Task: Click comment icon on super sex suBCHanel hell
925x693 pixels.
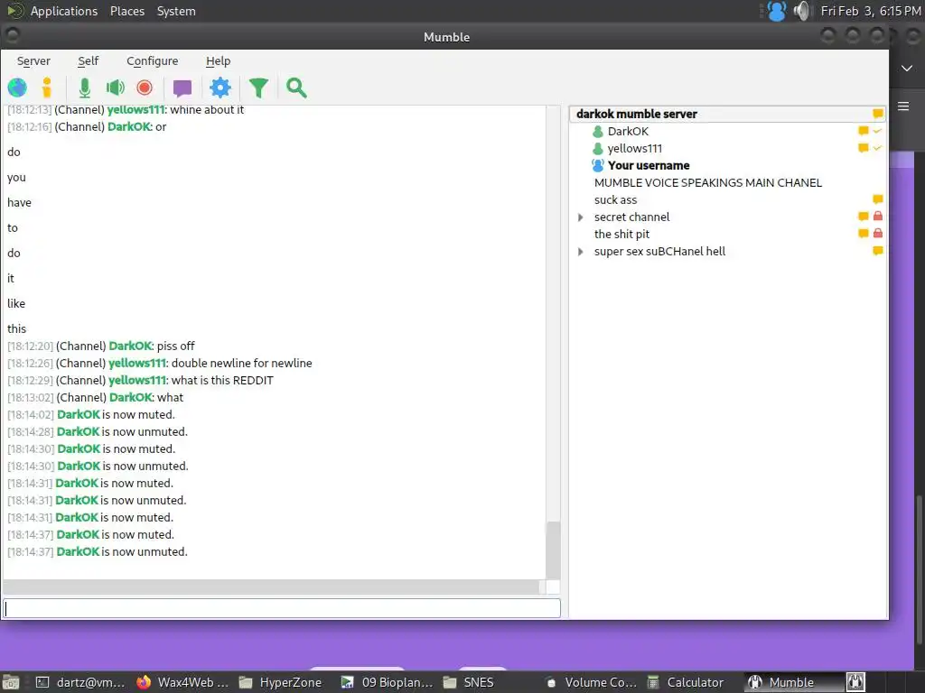Action: click(x=878, y=251)
